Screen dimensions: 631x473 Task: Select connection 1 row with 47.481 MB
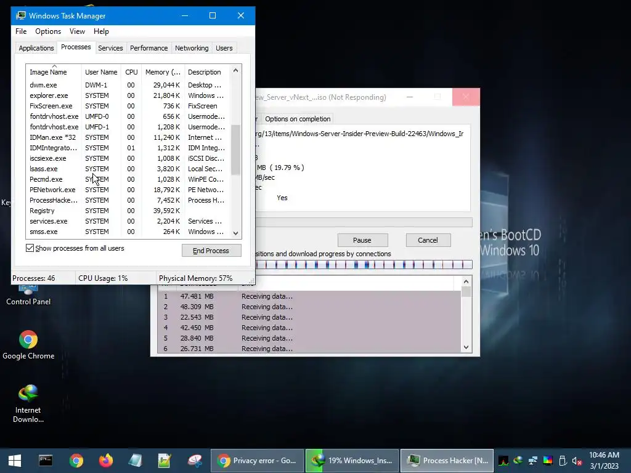point(309,296)
